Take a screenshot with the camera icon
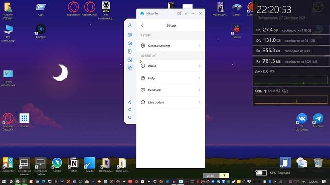Screen dimensions: 330x185 [130, 43]
